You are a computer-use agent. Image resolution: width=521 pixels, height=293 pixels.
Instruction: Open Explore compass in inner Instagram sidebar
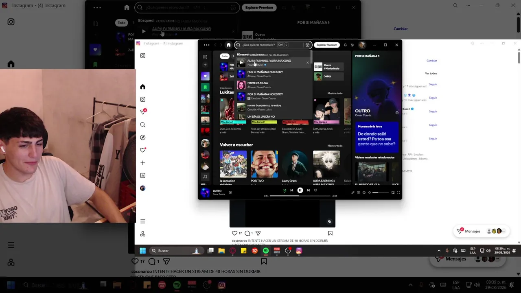click(142, 138)
